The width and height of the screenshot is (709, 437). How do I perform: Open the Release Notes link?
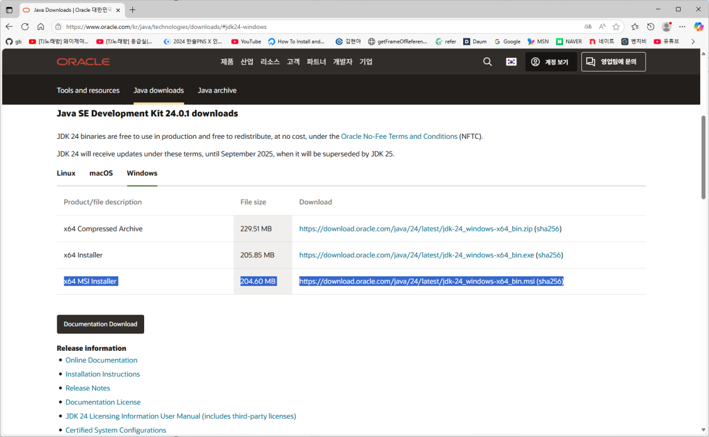coord(88,388)
